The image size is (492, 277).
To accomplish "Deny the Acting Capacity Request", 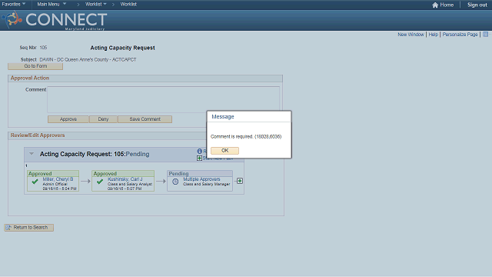I will [x=103, y=119].
